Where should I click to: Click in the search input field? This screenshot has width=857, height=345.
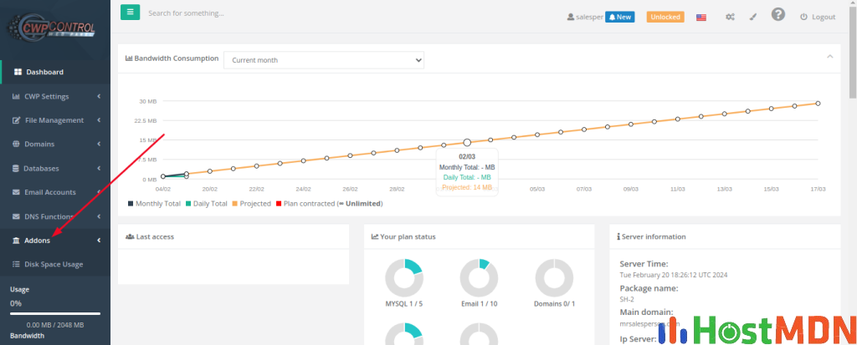point(251,13)
